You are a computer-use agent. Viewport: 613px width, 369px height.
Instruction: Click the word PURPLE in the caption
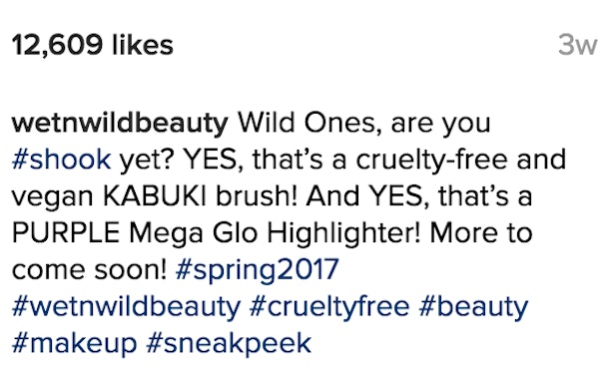pyautogui.click(x=66, y=232)
